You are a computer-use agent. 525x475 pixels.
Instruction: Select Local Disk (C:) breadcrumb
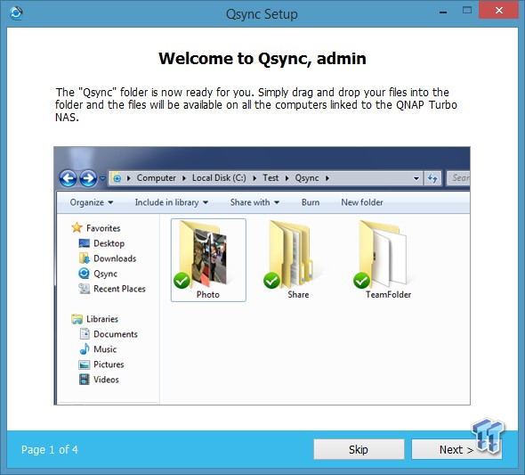coord(219,178)
